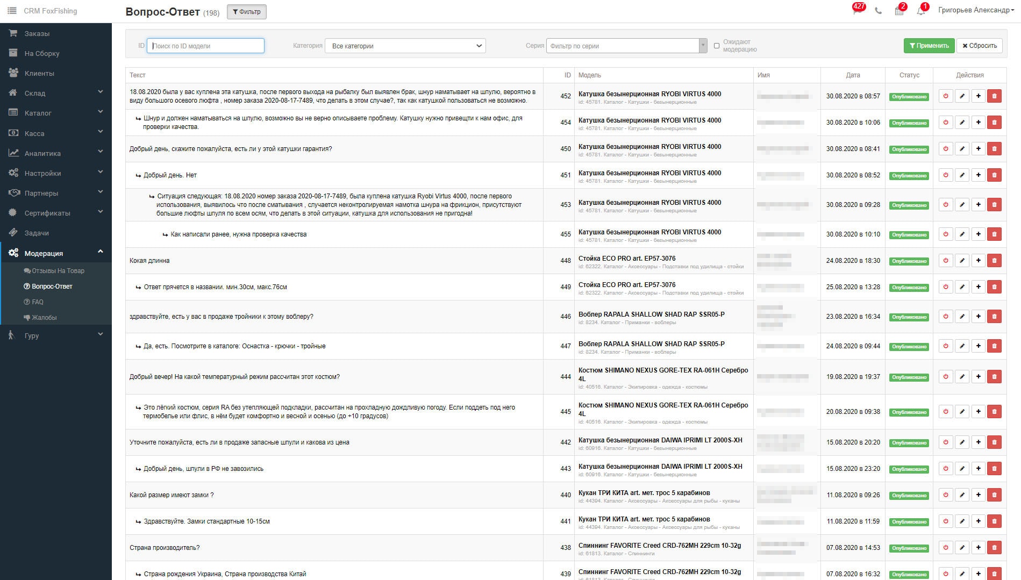Delete entry ID 452 with trash icon
1021x580 pixels.
[x=994, y=96]
